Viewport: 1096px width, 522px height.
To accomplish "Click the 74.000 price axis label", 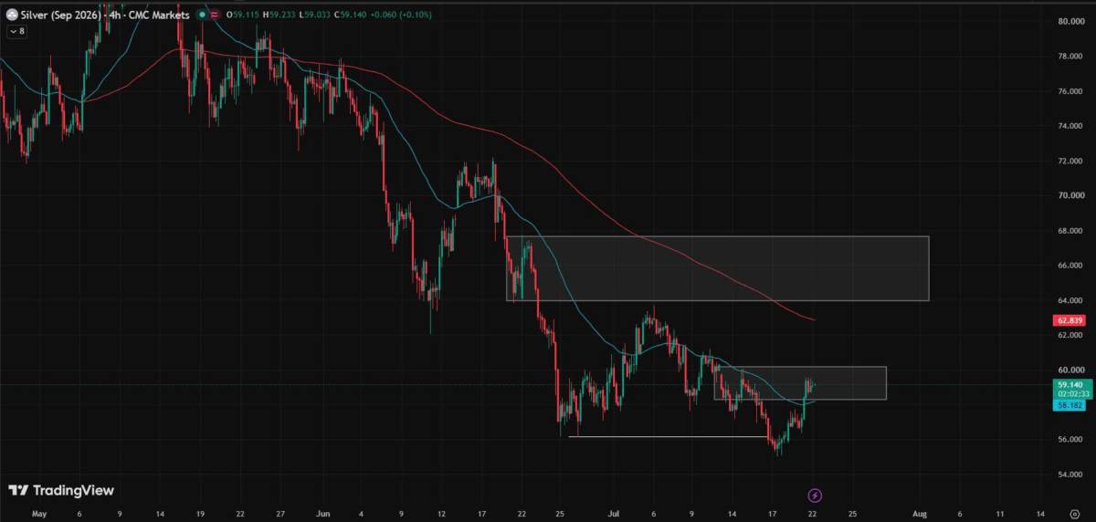I will [x=1070, y=126].
